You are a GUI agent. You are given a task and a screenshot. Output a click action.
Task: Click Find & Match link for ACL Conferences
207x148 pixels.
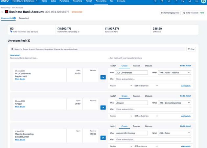coord(186,66)
